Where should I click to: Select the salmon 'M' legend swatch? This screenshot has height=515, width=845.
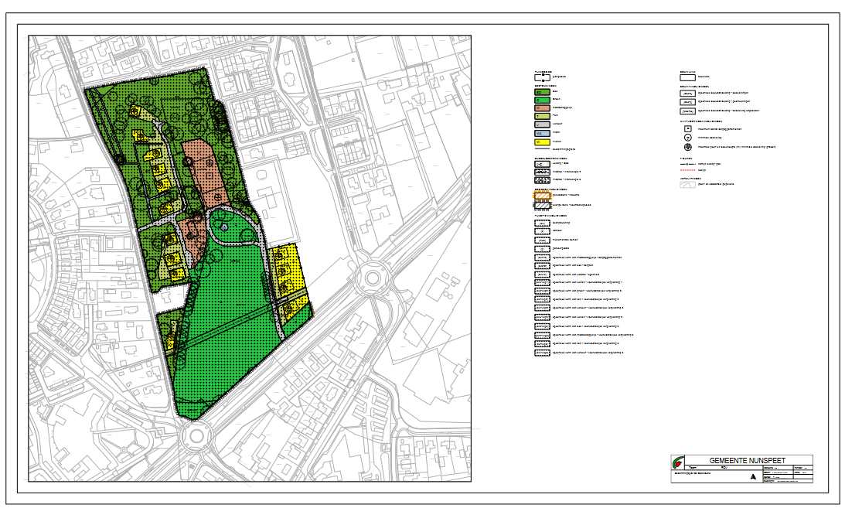541,107
